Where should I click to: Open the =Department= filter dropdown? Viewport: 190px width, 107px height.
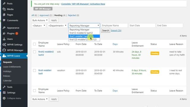point(57,26)
